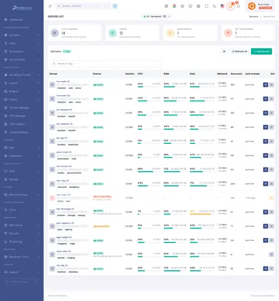Click the Refresh all button
The image size is (279, 301).
tap(239, 52)
